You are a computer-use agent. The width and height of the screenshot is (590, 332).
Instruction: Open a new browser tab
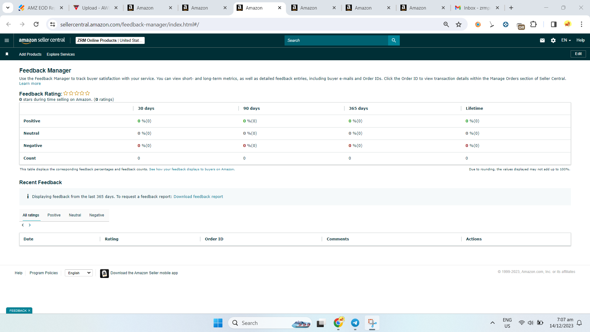coord(511,8)
